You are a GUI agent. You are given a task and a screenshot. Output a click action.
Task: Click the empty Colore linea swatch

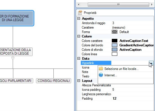tap(115, 54)
